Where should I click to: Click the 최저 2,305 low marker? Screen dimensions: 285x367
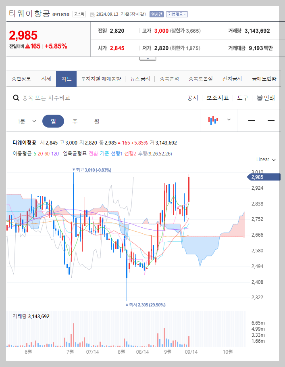pyautogui.click(x=146, y=305)
